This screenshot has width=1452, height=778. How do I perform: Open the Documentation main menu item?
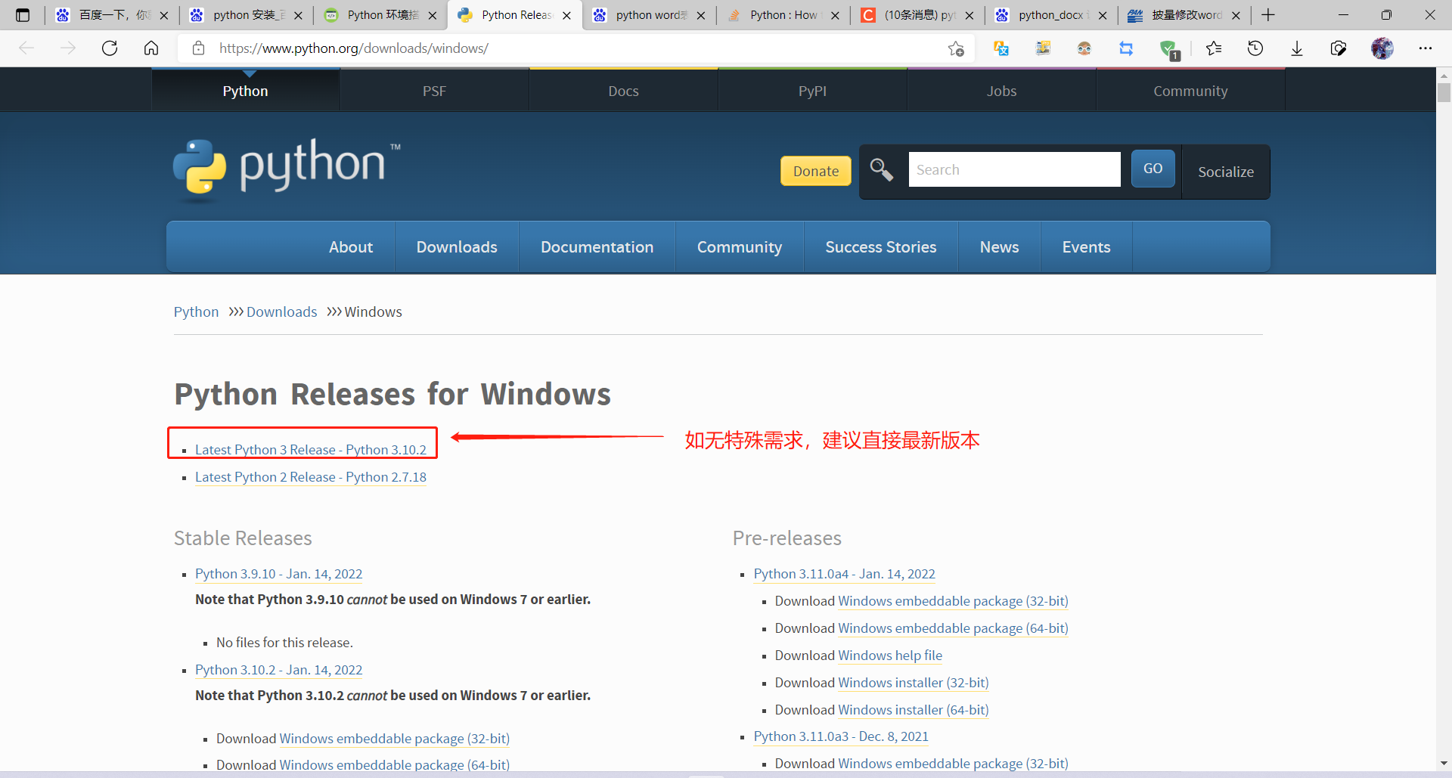(x=597, y=247)
